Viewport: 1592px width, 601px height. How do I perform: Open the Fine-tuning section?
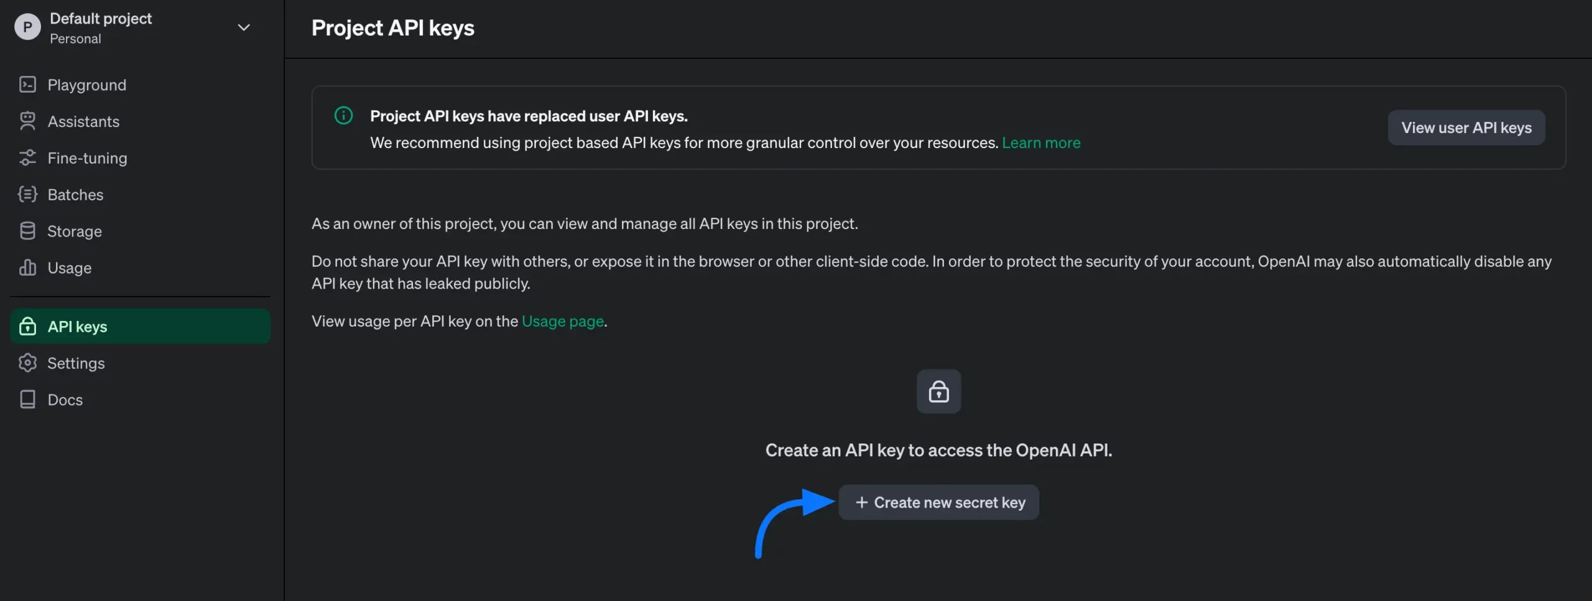(28, 157)
